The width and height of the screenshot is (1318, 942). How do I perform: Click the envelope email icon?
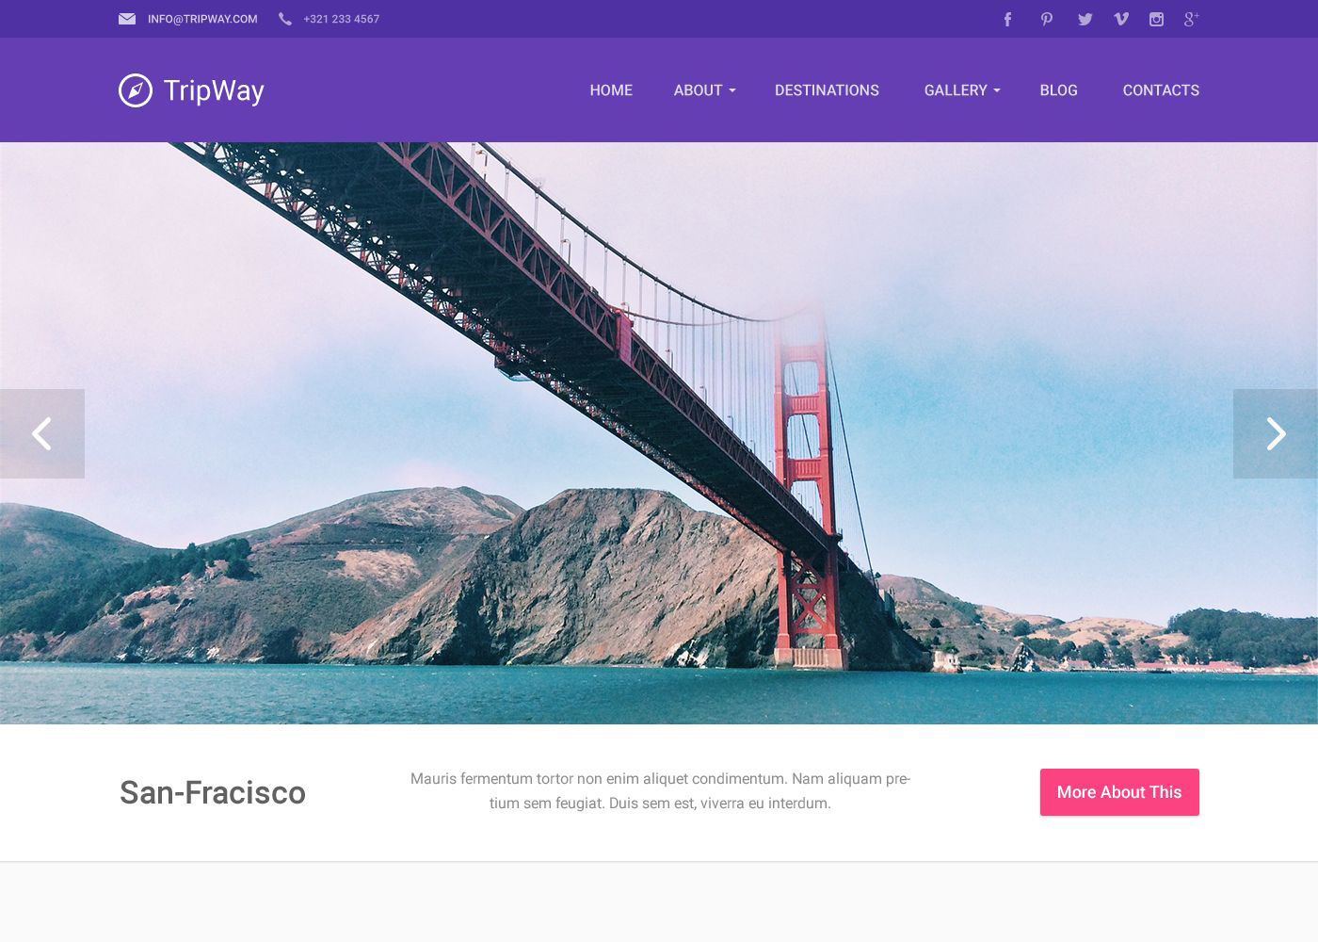127,19
